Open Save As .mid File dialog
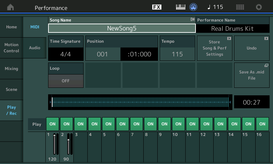This screenshot has height=164, width=273. (x=252, y=75)
